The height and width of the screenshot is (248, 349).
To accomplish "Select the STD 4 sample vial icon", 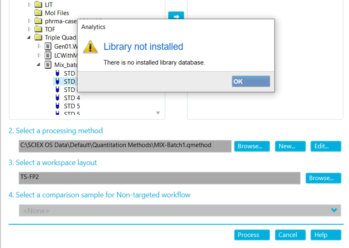I will coord(57,98).
